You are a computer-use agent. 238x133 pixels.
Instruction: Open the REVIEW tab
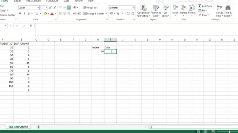tap(78, 1)
